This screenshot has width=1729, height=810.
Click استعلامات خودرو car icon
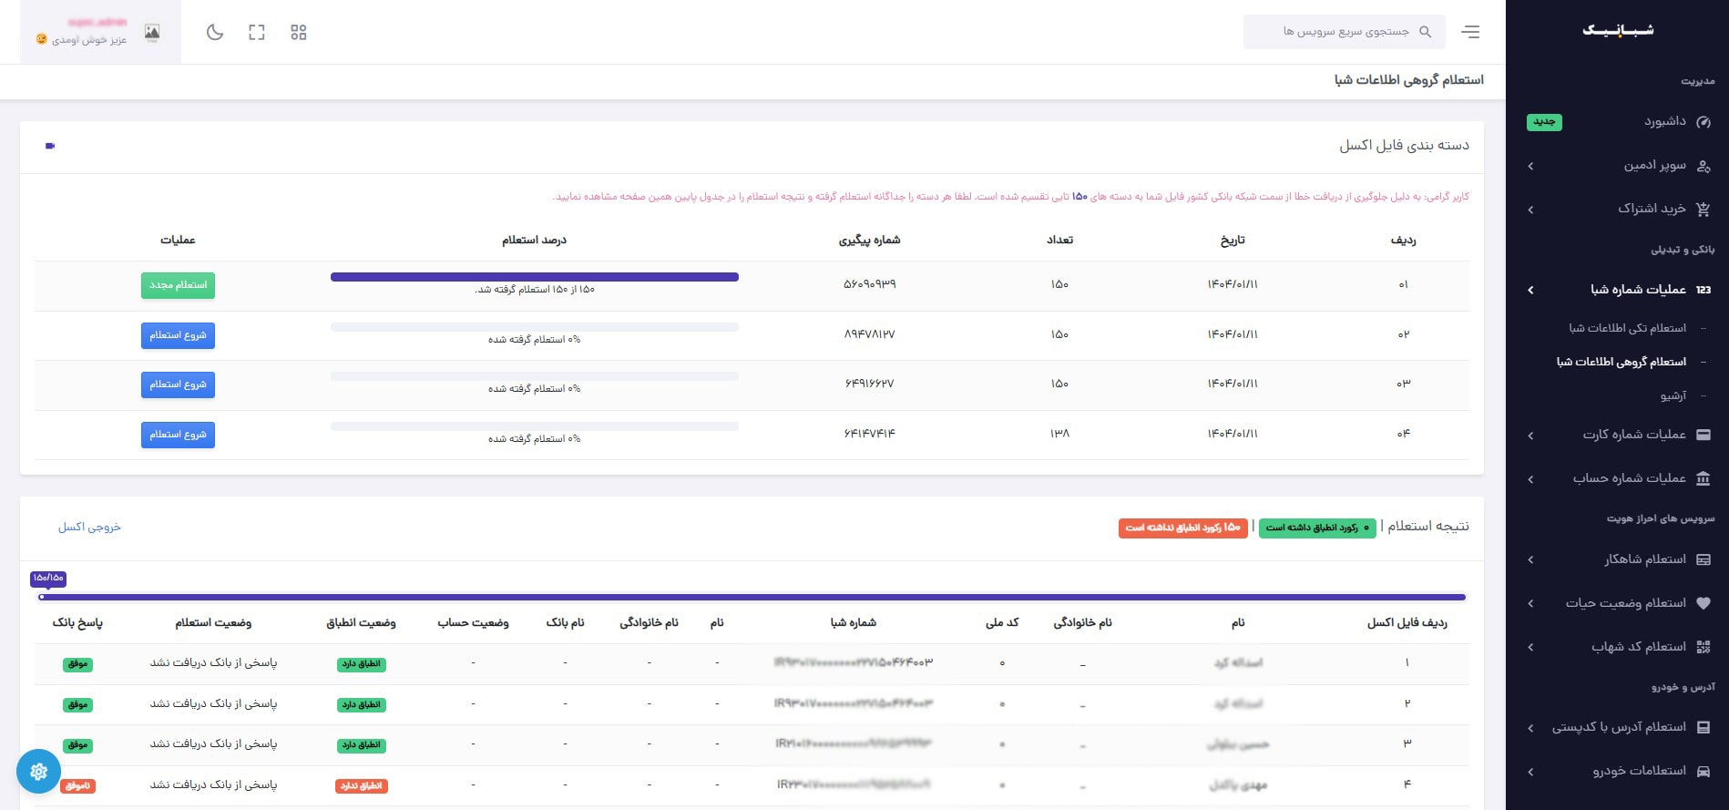point(1703,771)
